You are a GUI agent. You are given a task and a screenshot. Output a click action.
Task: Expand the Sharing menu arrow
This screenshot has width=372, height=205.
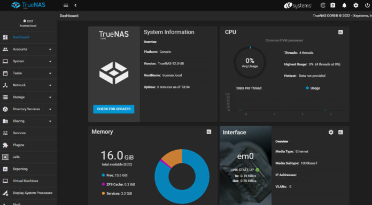[x=50, y=121]
